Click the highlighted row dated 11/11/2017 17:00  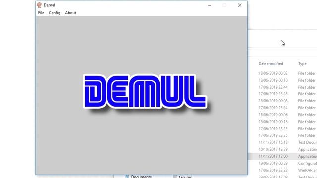(x=282, y=156)
